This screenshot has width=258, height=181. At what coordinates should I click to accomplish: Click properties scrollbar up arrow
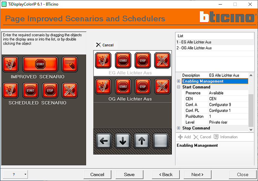(251, 75)
